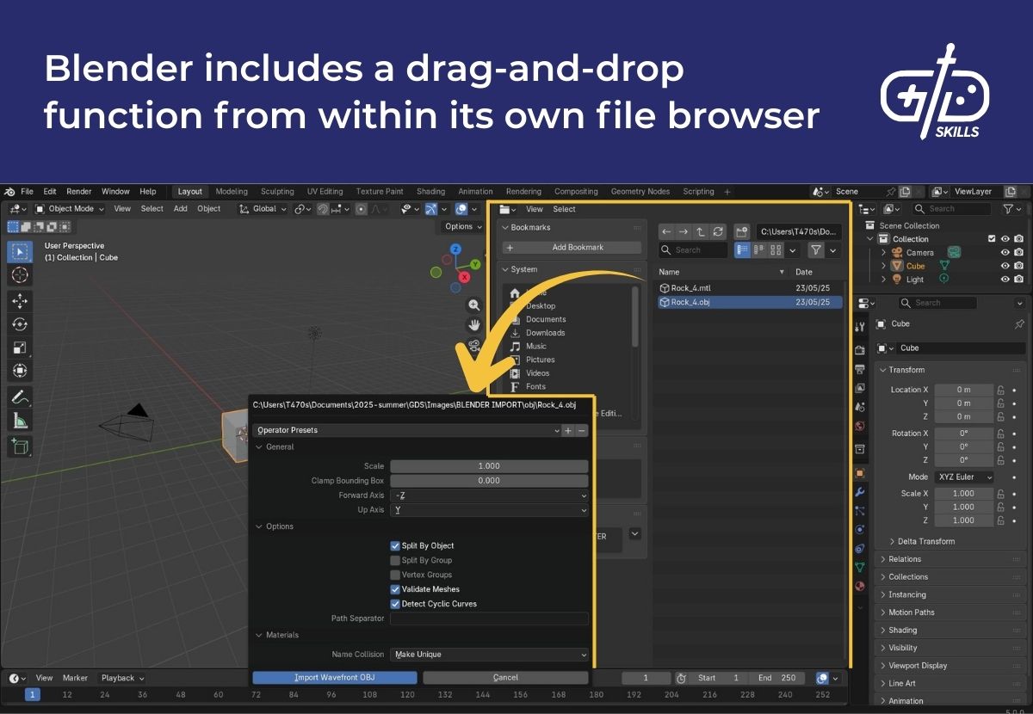Click the Add Bookmark button
Viewport: 1033px width, 714px height.
tap(571, 247)
